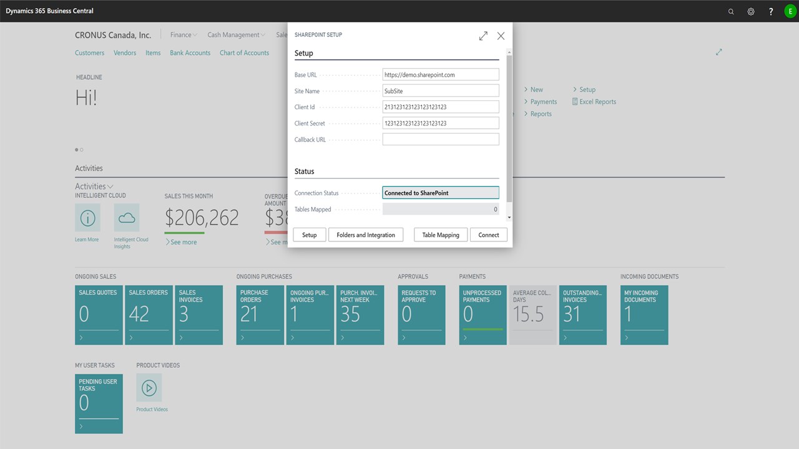Open the Finance menu dropdown
The image size is (799, 449).
(184, 35)
